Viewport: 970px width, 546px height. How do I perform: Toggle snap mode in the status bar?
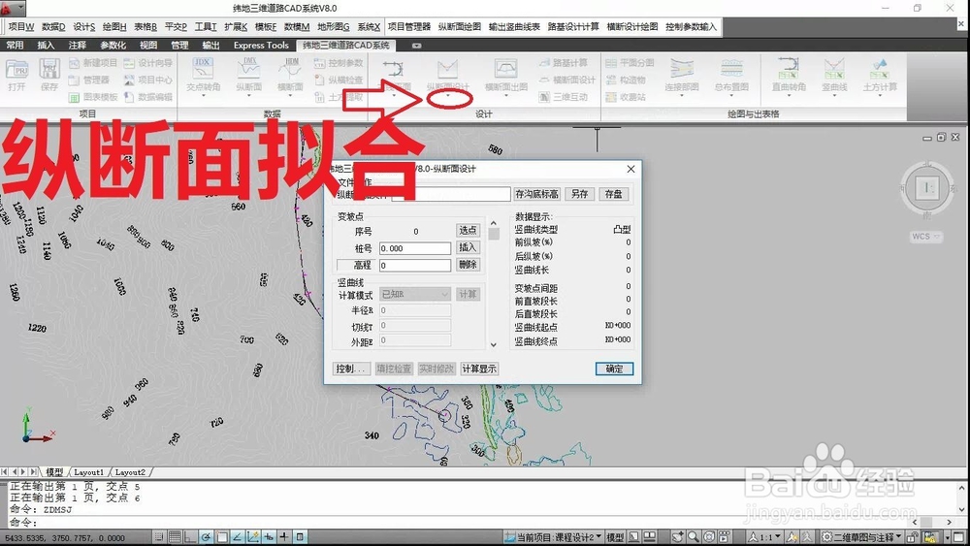point(159,537)
